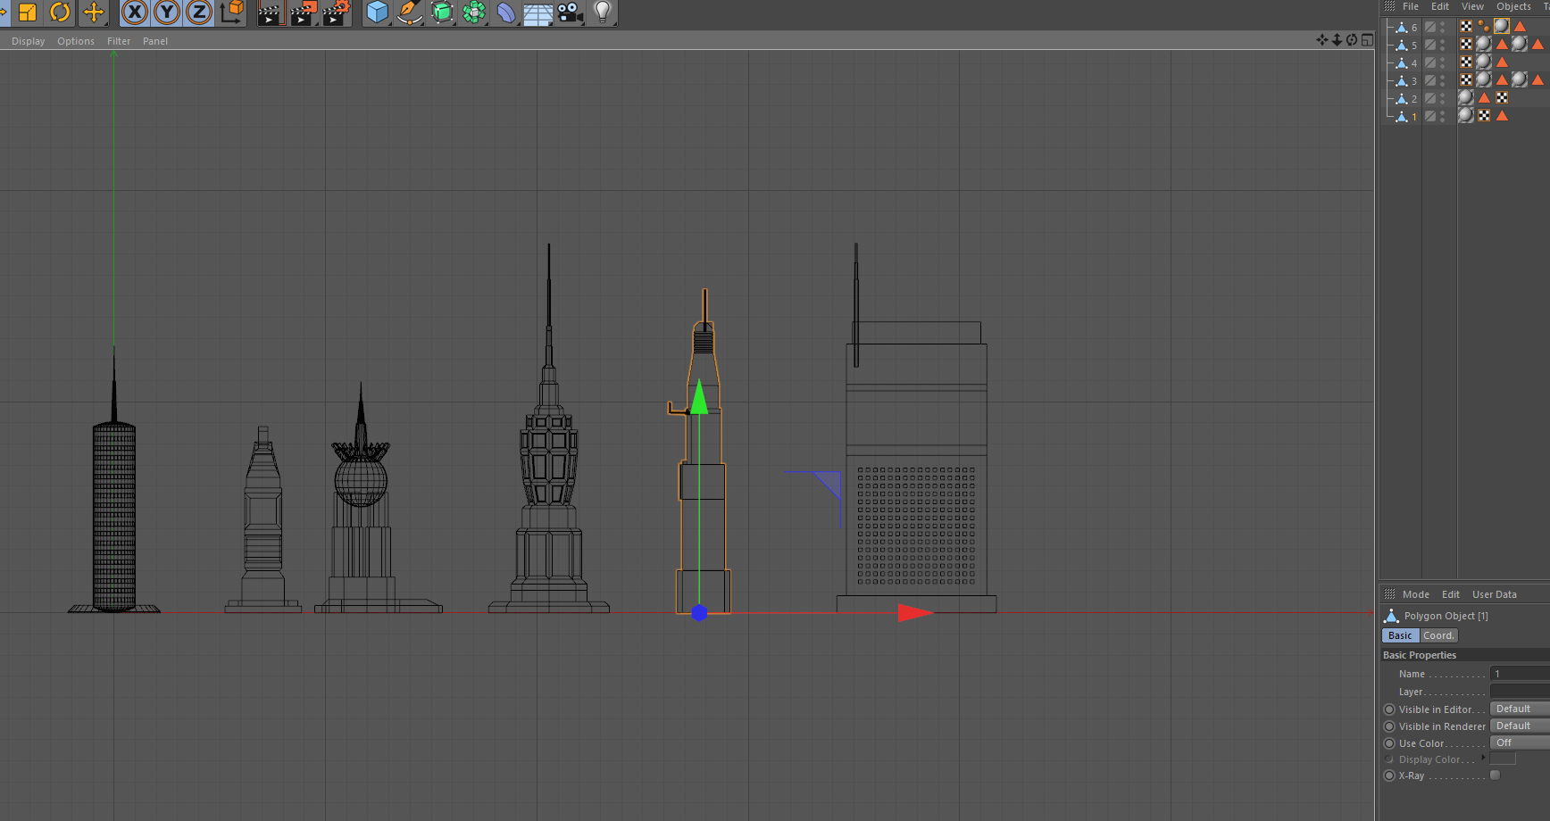
Task: Expand Display Color arrow
Action: [1483, 758]
